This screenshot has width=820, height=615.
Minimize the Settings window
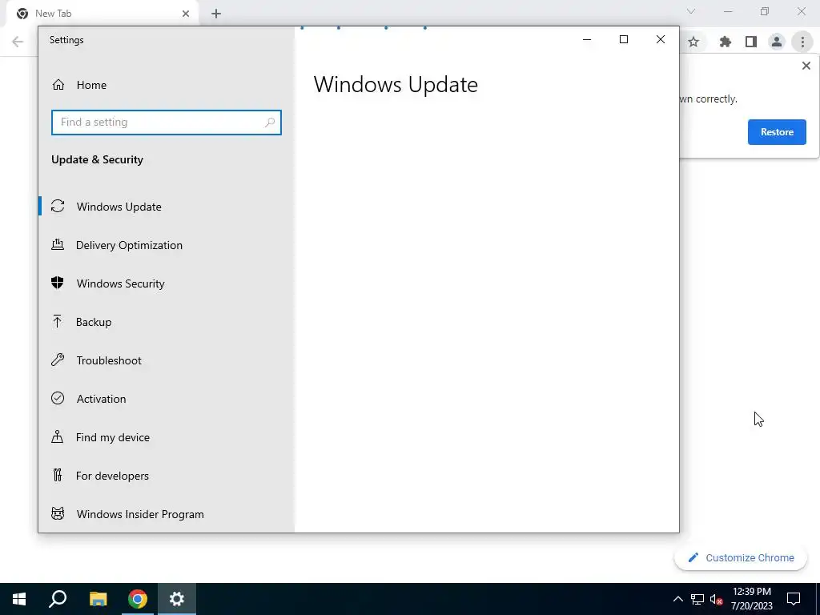click(x=587, y=40)
